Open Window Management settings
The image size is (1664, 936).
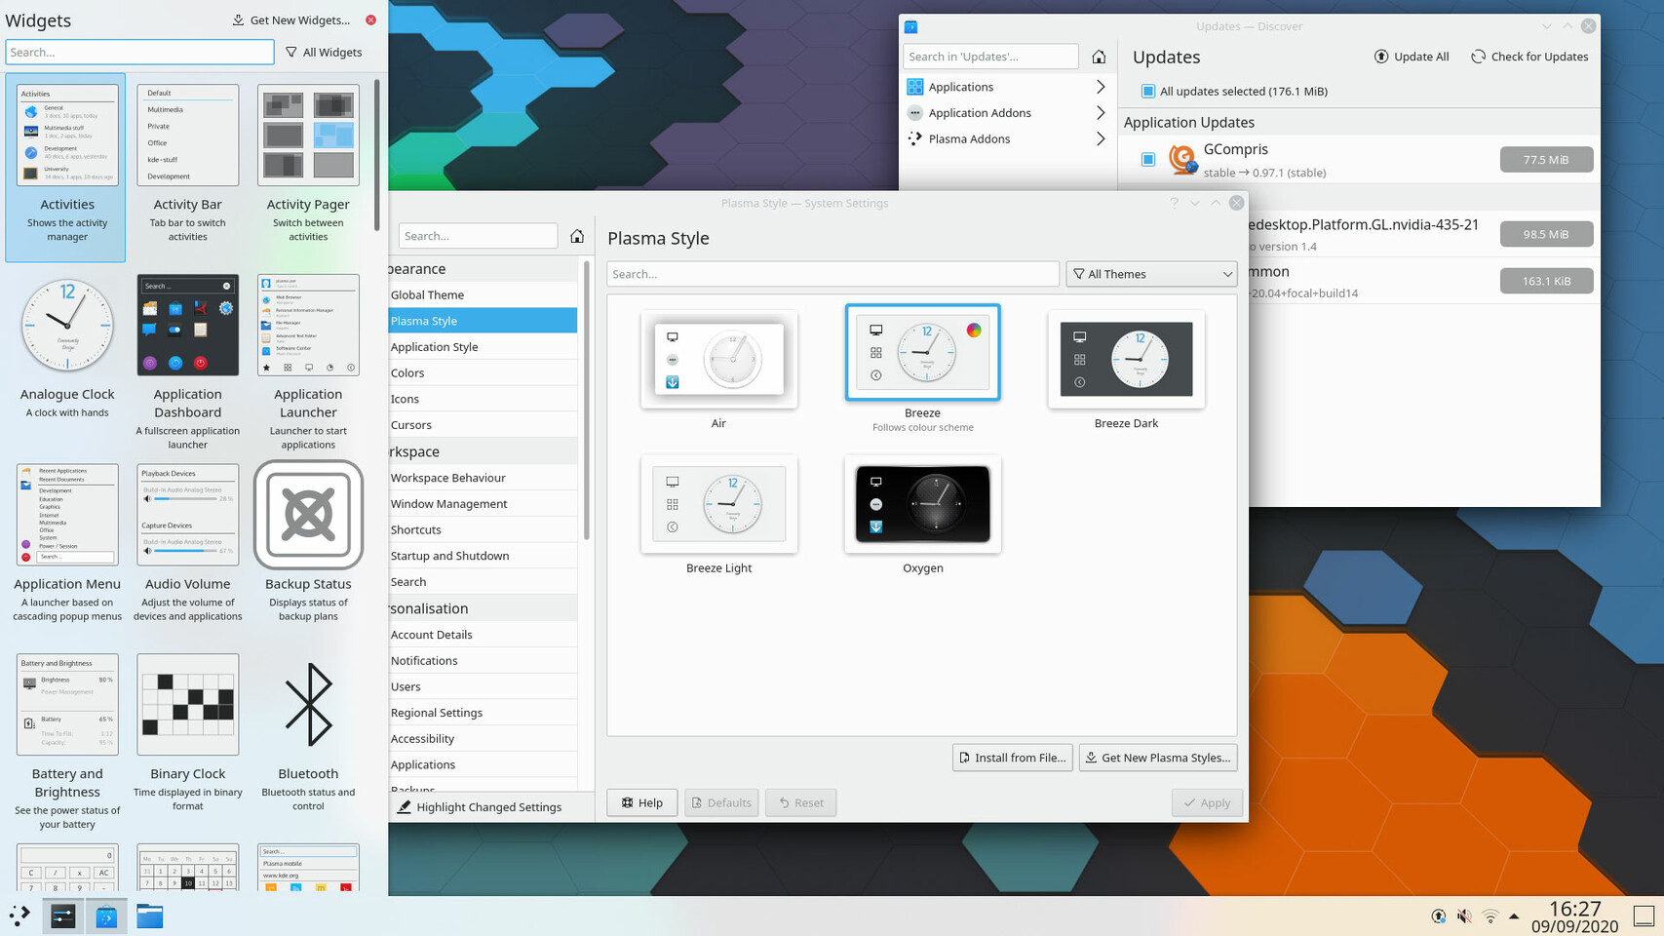tap(483, 504)
